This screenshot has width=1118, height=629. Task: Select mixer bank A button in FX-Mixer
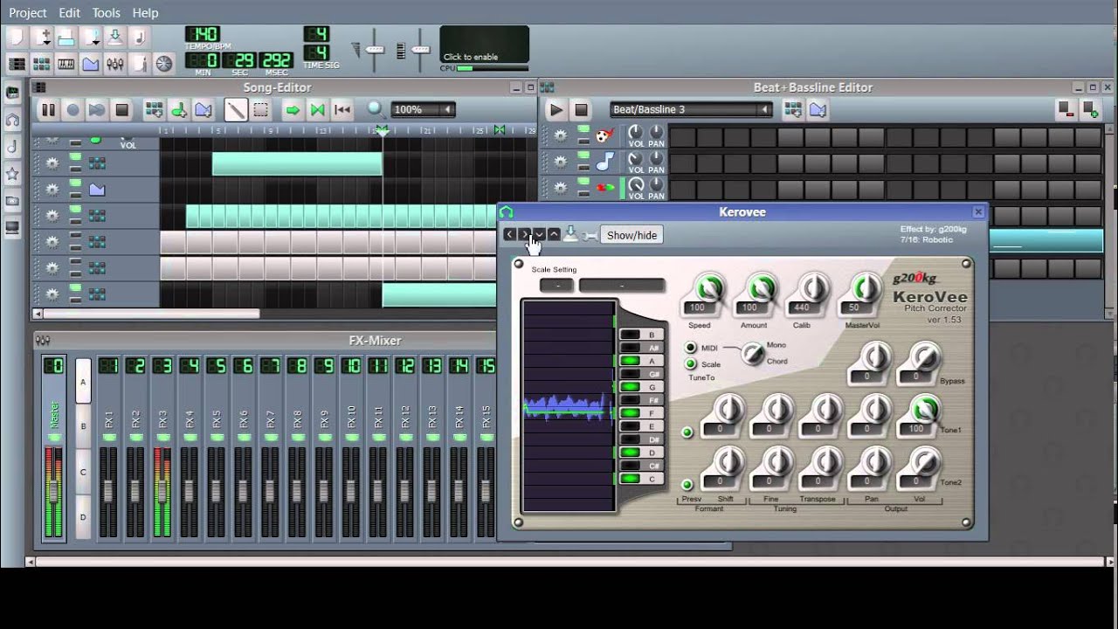(83, 381)
